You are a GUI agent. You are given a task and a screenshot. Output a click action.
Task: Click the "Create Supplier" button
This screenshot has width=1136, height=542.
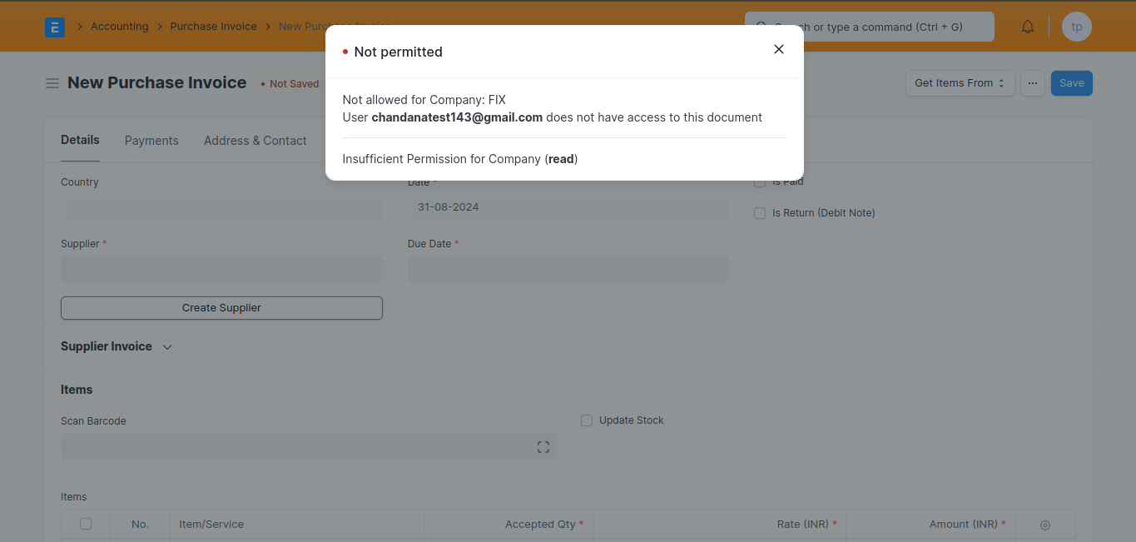tap(221, 308)
